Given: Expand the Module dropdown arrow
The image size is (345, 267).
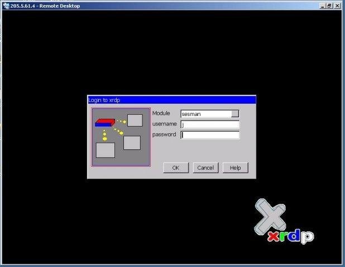Looking at the screenshot, I should [235, 114].
